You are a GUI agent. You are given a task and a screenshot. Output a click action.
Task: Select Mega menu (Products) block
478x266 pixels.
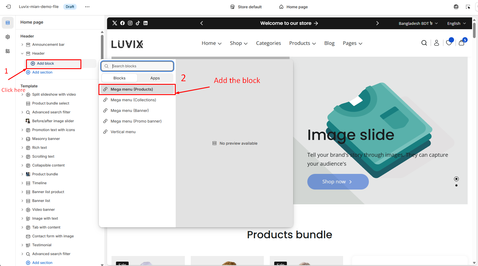pos(132,89)
